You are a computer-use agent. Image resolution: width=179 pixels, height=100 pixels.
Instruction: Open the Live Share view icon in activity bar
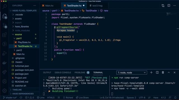pos(4,72)
